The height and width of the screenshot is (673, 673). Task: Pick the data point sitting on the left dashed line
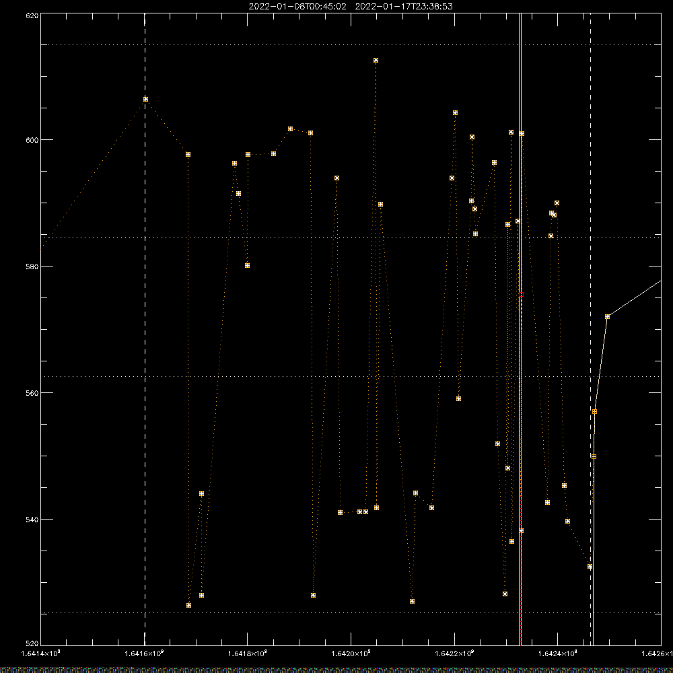click(145, 99)
